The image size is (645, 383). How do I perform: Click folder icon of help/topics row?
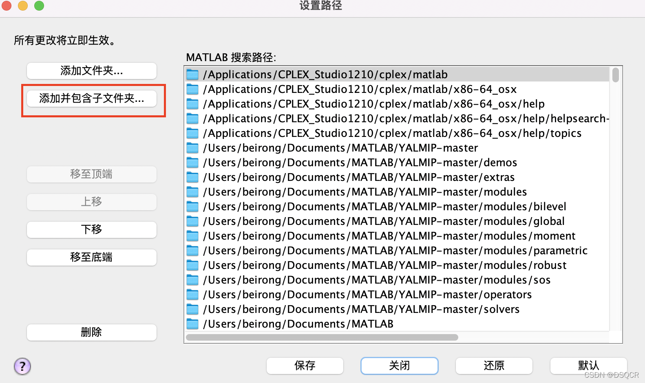pos(192,133)
